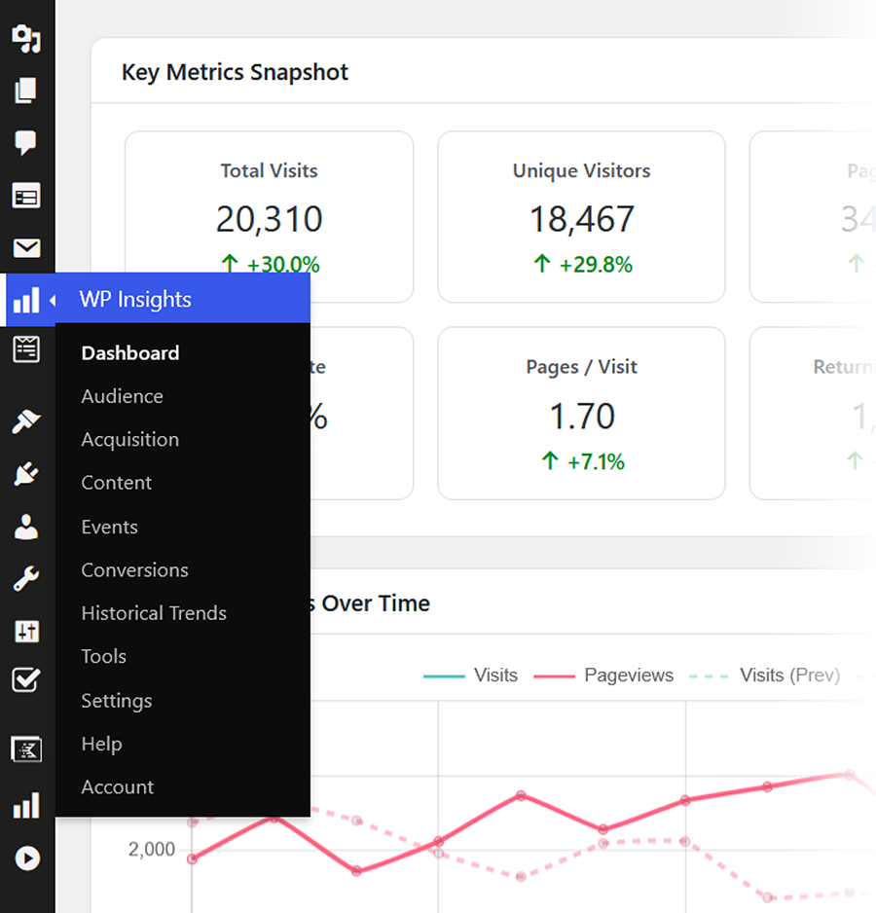The height and width of the screenshot is (913, 876).
Task: Click the Collapse menu play-circle icon
Action: 27,858
